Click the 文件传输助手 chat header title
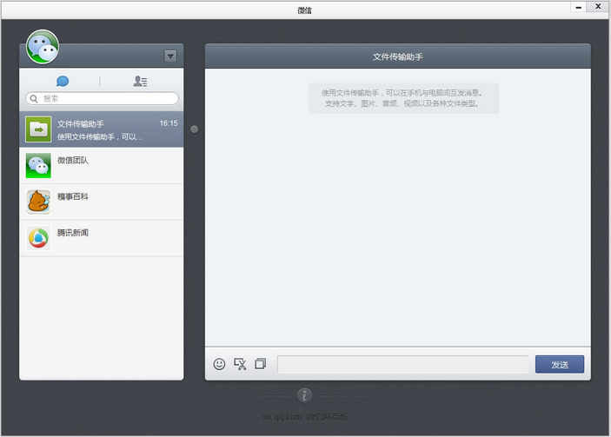This screenshot has width=611, height=437. pyautogui.click(x=397, y=56)
